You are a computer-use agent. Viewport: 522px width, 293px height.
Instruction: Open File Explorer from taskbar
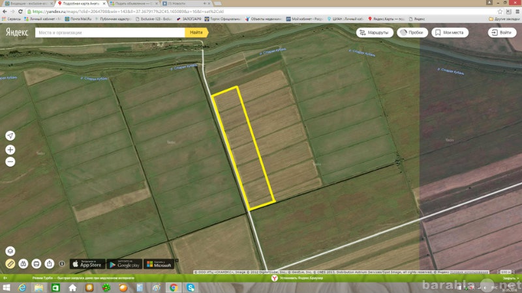point(38,287)
